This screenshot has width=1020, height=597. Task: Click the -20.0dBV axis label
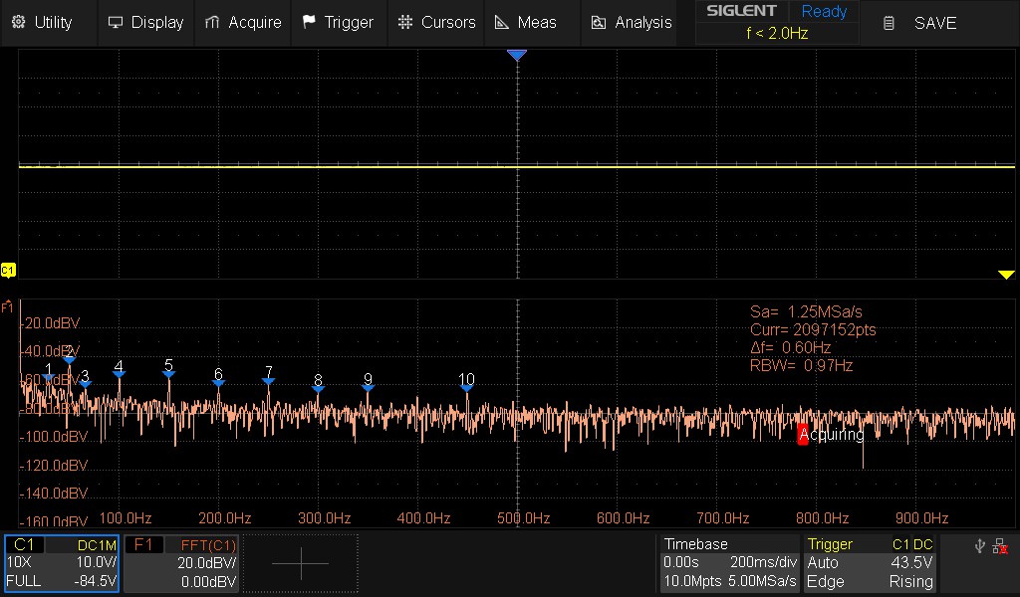click(x=51, y=322)
